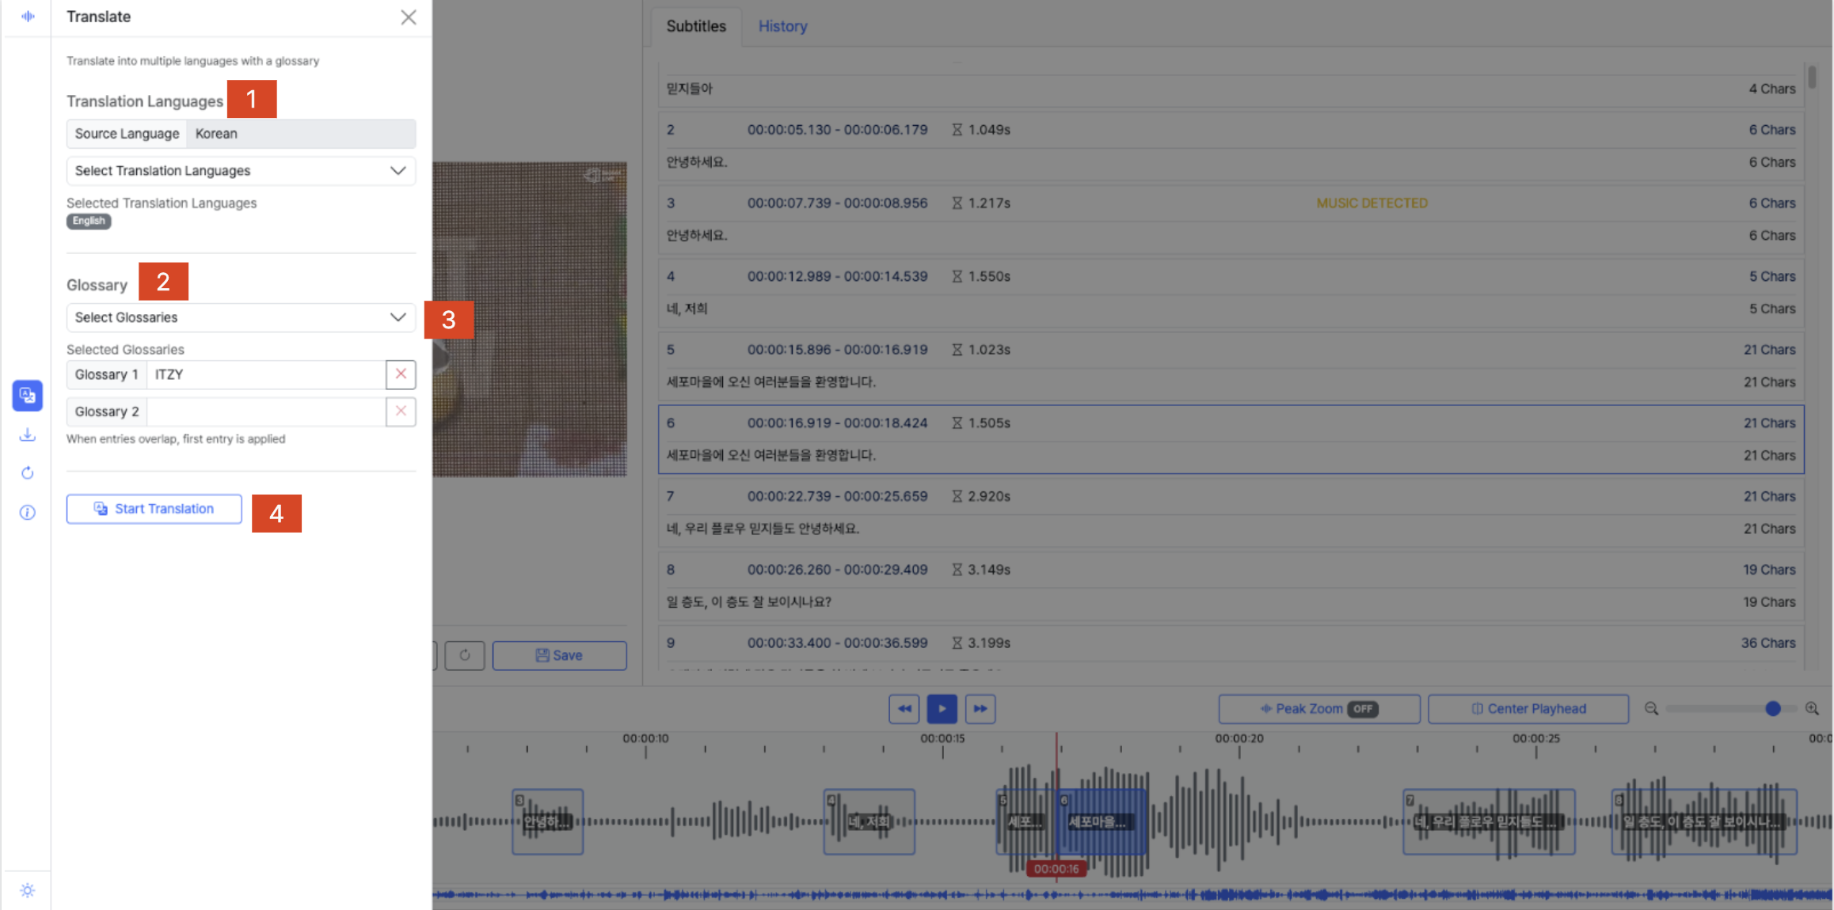Close the Translate panel

[408, 17]
